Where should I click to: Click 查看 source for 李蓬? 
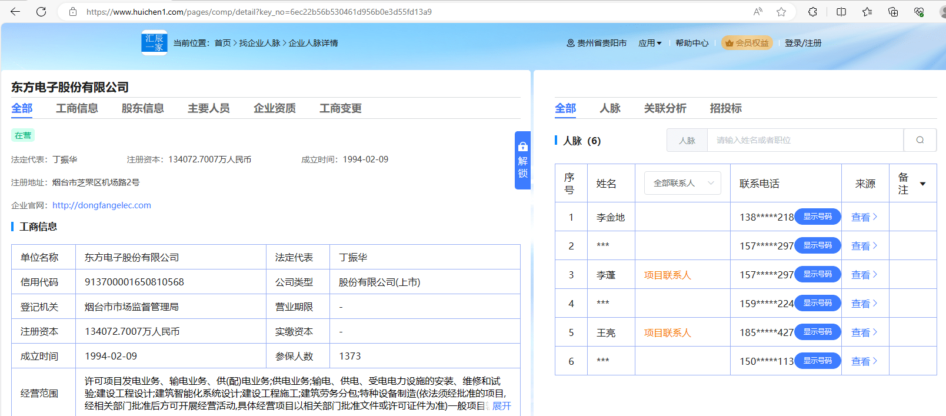click(864, 275)
